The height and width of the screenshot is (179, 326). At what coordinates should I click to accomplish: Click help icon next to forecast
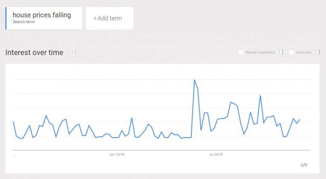316,52
